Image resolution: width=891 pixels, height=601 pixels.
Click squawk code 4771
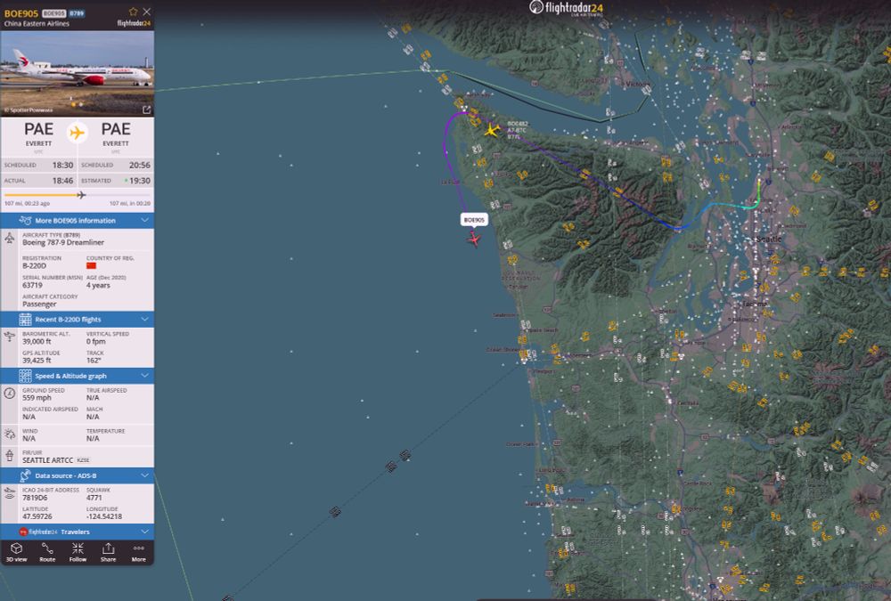pos(94,498)
